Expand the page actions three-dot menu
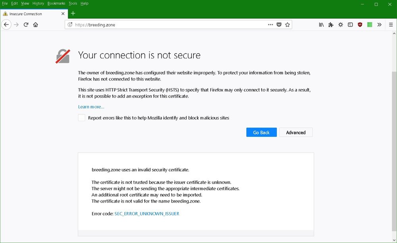Screen dimensions: 397x243 tap(270, 25)
